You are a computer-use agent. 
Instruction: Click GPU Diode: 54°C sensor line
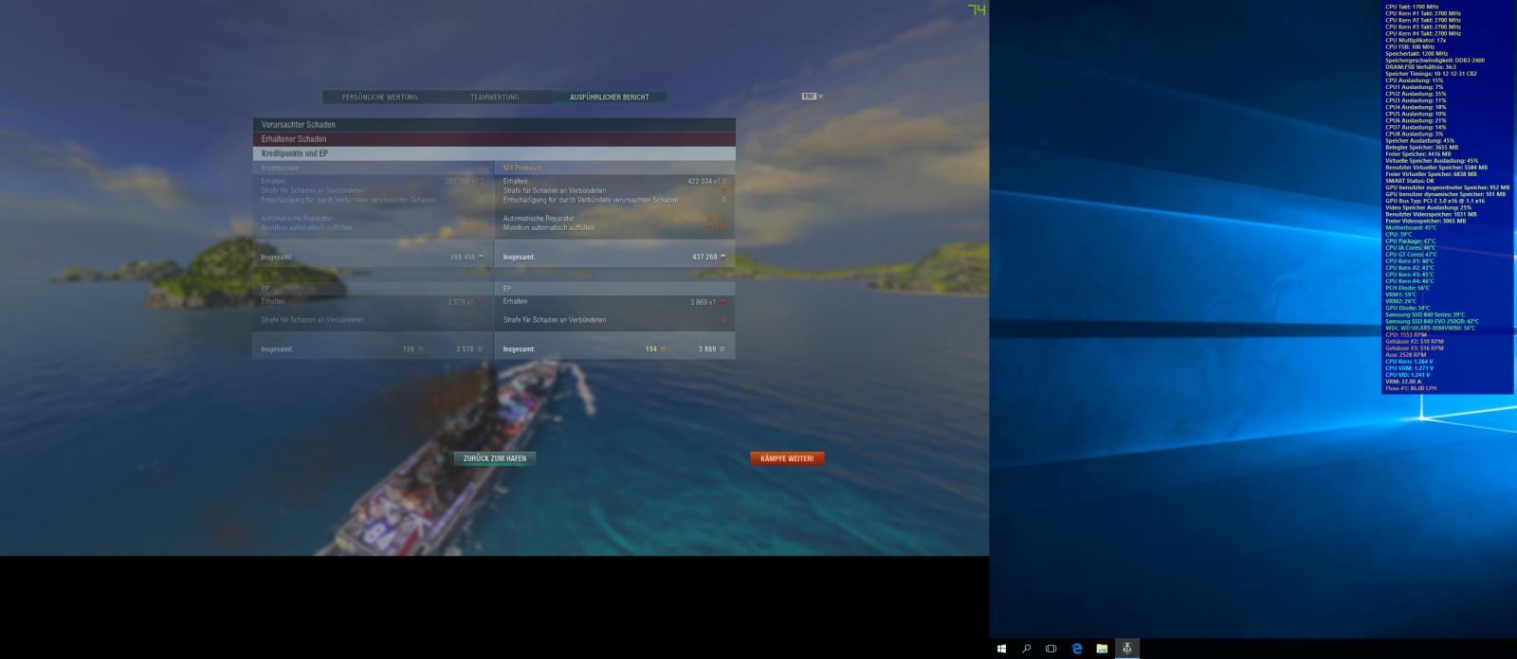tap(1407, 309)
